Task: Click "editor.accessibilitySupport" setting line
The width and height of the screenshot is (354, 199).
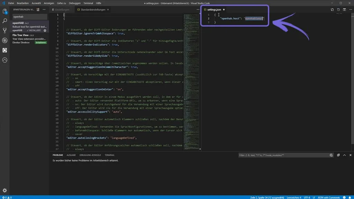Action: [94, 112]
